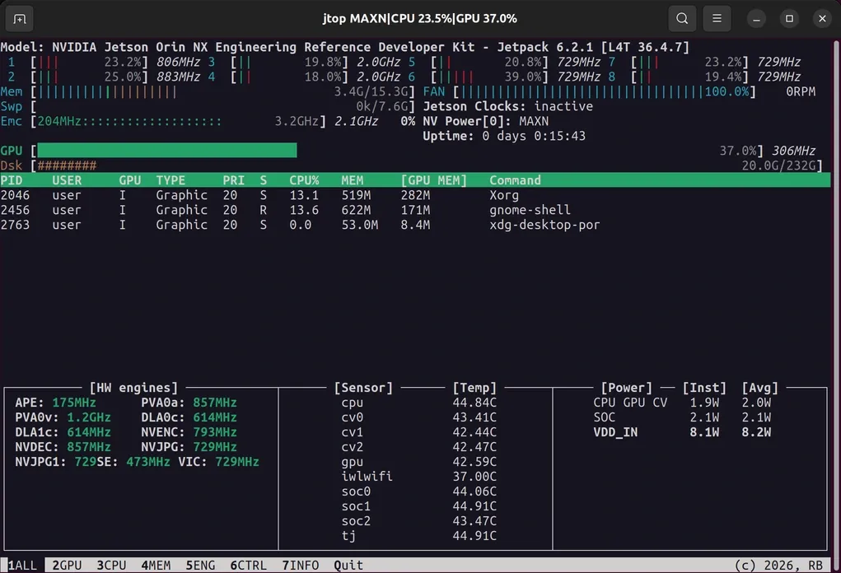Click the CPU% column header
Image resolution: width=841 pixels, height=573 pixels.
point(304,180)
